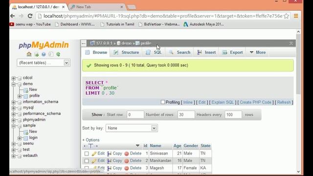Switch to the Structure tab
Viewport: 313px width, 176px height.
126,52
